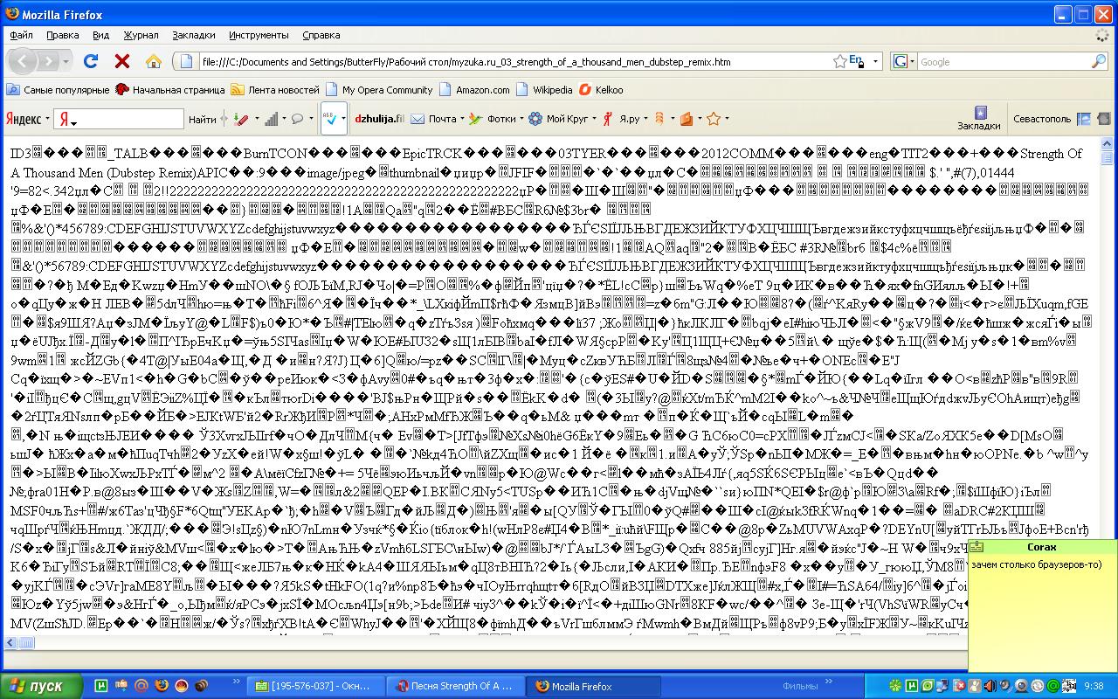
Task: Click the Forward navigation arrow
Action: coord(47,61)
